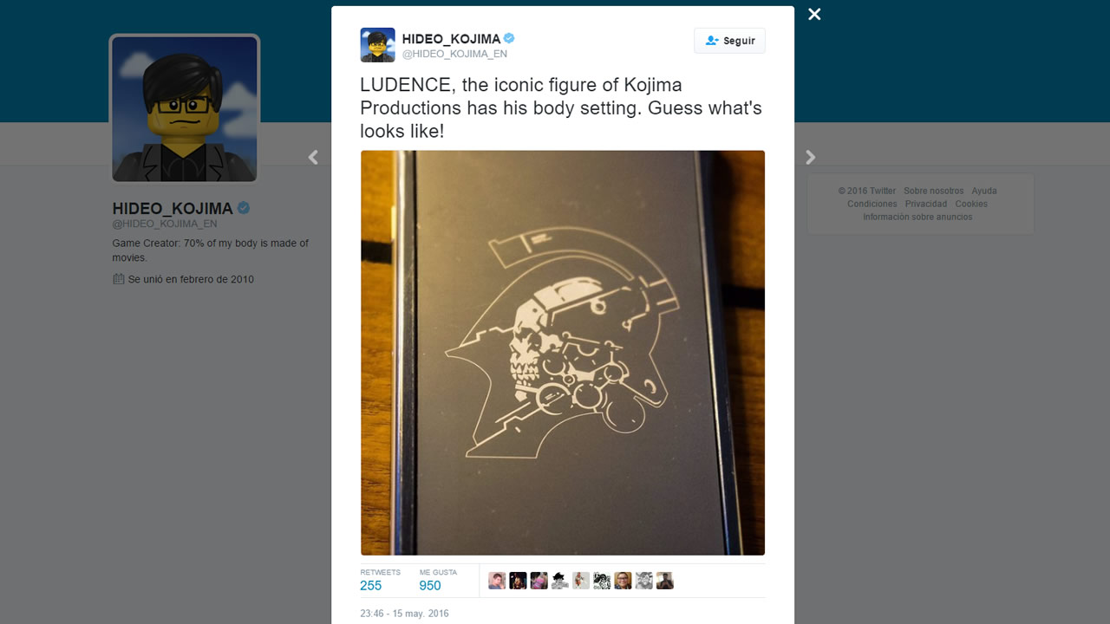Open Privacidad footer link
1110x624 pixels.
tap(926, 204)
